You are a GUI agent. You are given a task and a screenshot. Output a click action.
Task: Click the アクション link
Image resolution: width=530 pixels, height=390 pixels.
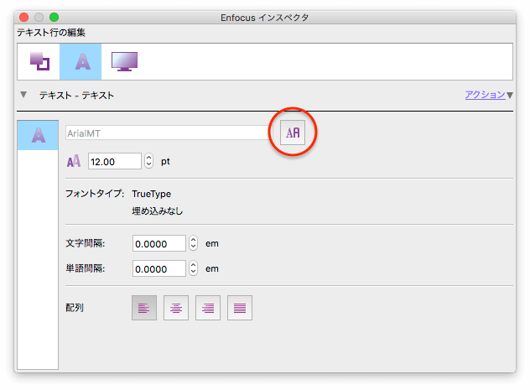[485, 95]
